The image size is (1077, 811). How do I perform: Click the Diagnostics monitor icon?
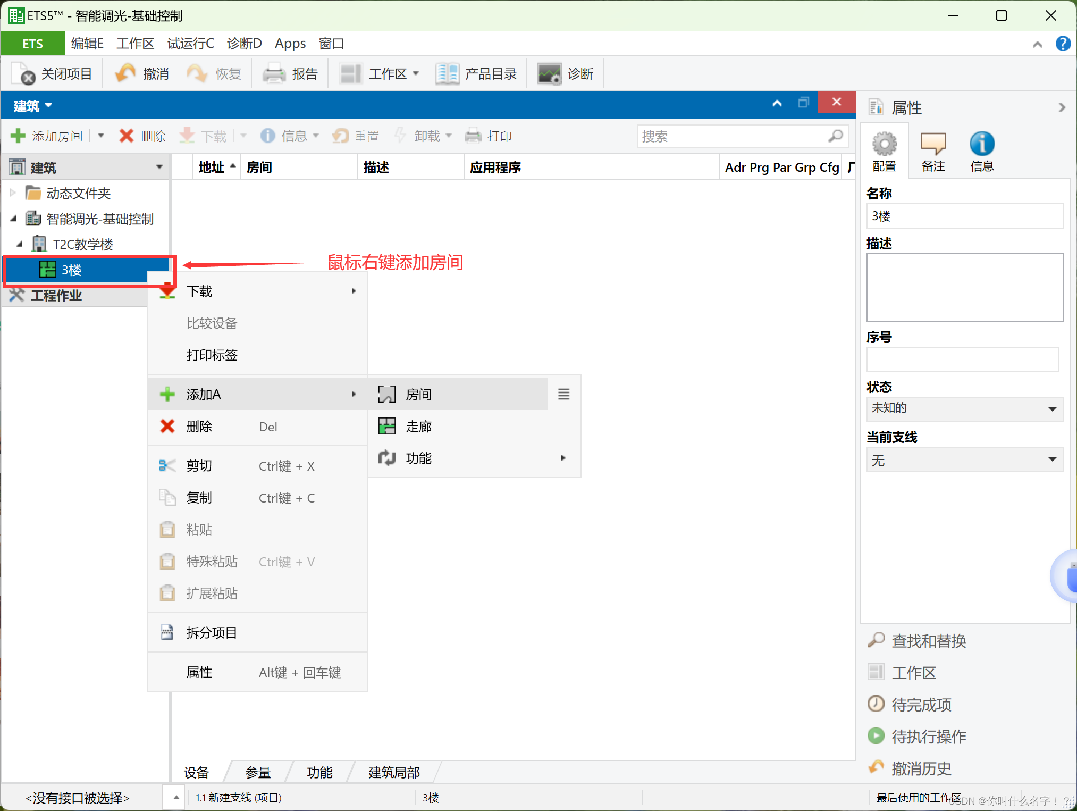tap(549, 74)
